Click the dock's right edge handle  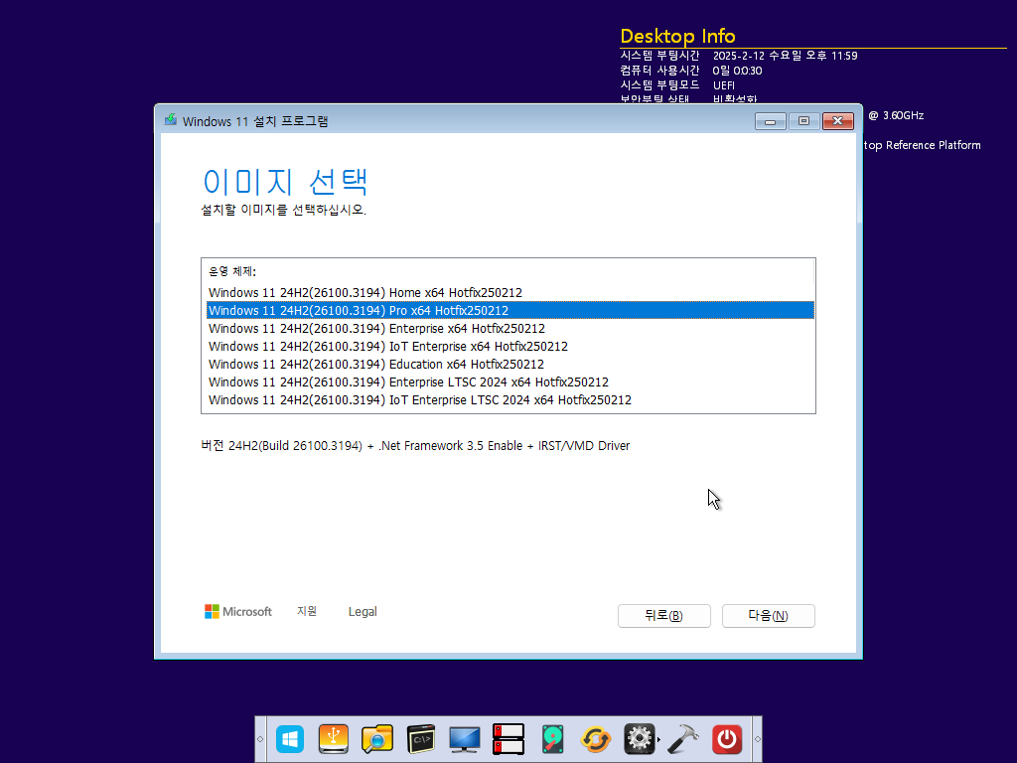pos(757,739)
